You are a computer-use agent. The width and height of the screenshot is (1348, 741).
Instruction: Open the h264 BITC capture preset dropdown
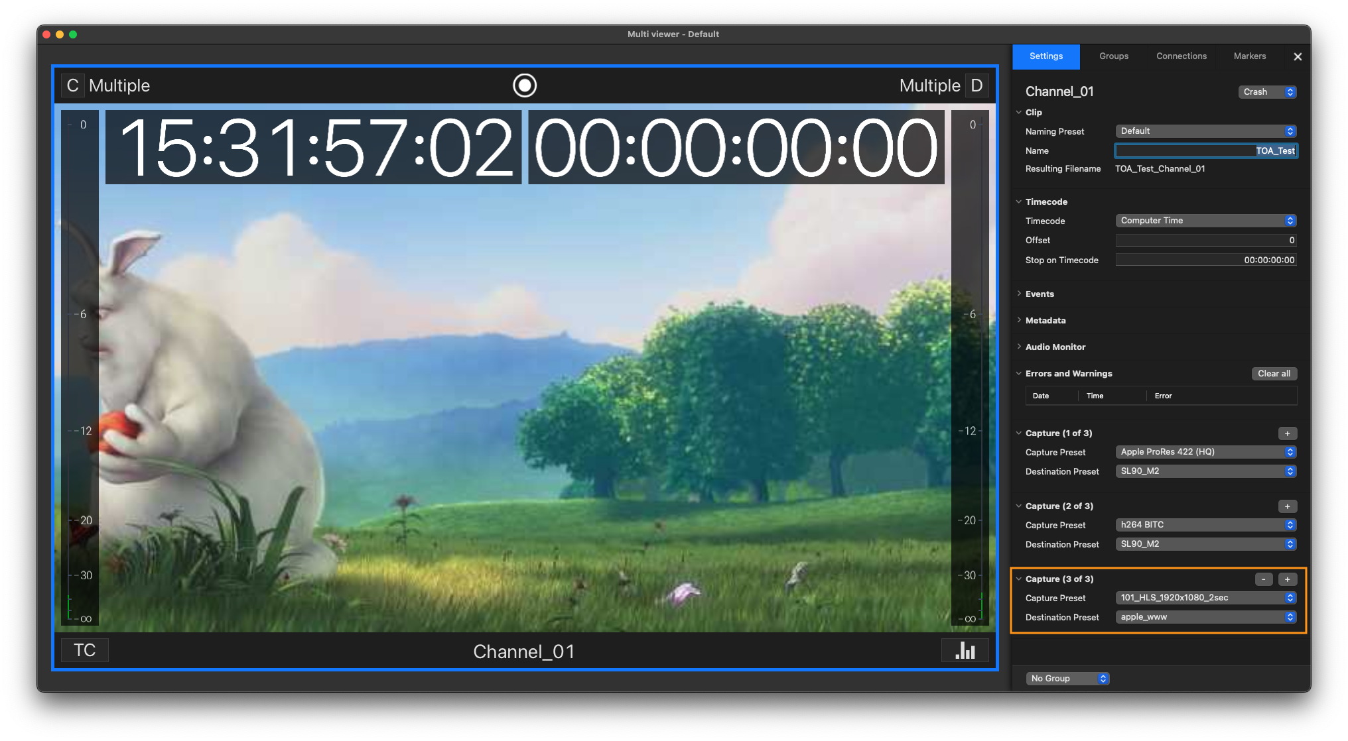pyautogui.click(x=1205, y=525)
